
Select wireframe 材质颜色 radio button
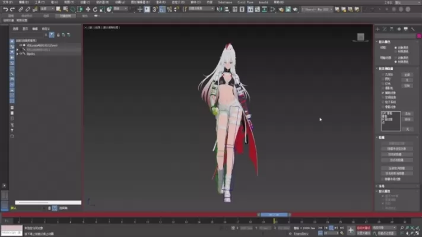click(x=396, y=52)
